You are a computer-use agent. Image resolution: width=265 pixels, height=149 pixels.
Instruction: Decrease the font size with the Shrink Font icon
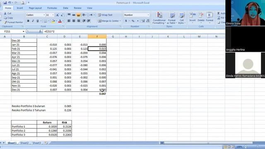[x=62, y=15]
